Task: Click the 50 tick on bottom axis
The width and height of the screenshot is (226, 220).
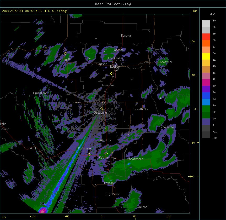Action: [135, 216]
